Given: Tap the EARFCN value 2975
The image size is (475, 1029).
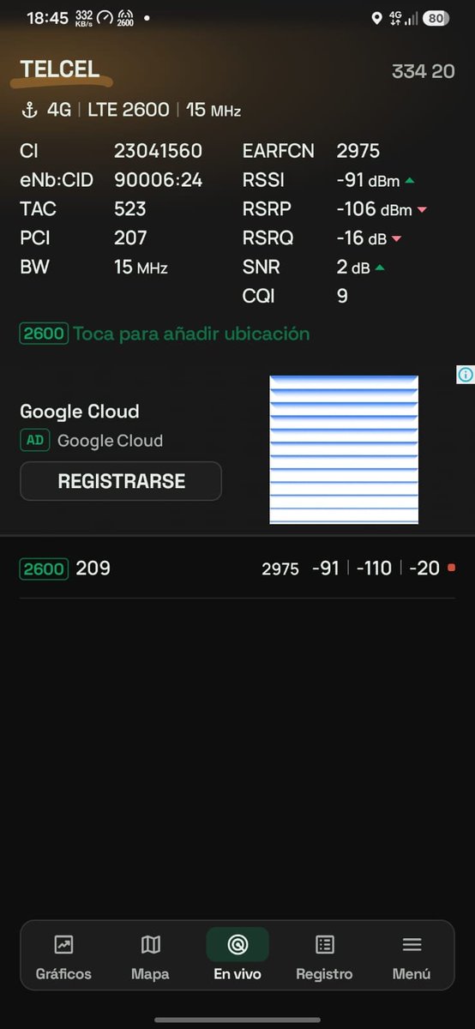Looking at the screenshot, I should coord(358,151).
